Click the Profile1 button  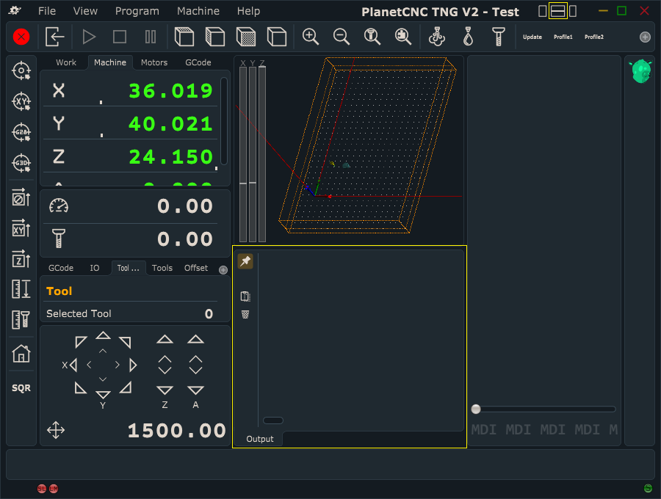(x=563, y=37)
